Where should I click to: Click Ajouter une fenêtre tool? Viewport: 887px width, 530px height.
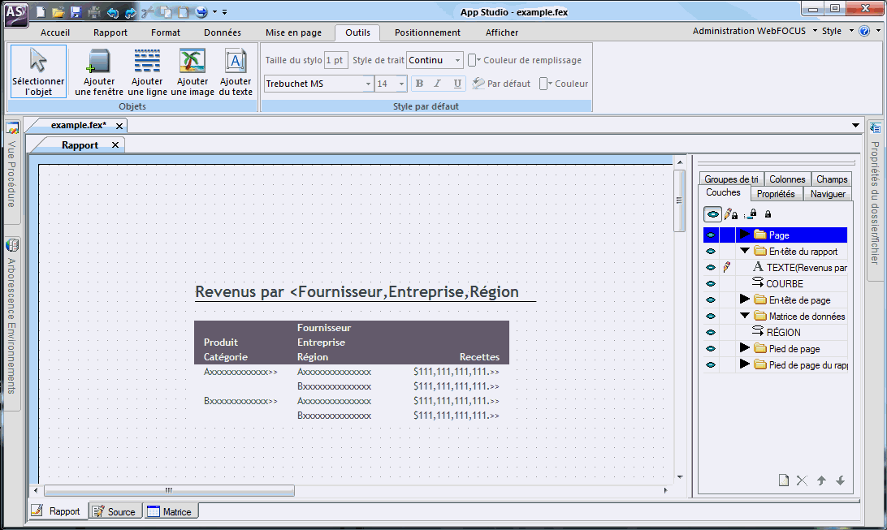tap(99, 71)
